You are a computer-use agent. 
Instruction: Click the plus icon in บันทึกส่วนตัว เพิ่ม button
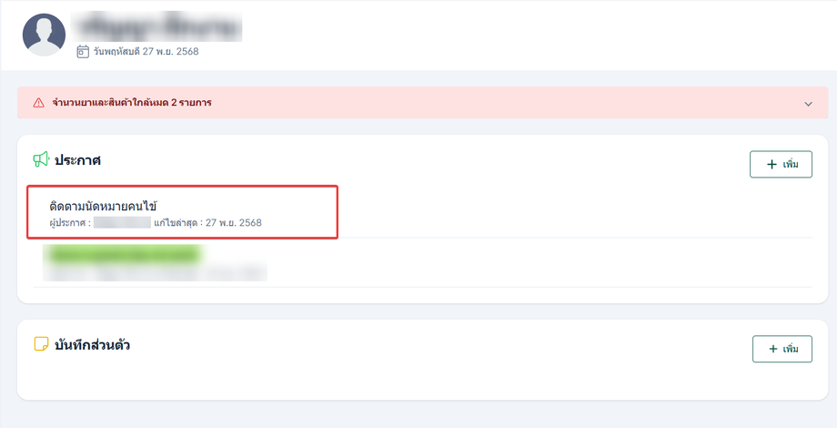tap(773, 349)
